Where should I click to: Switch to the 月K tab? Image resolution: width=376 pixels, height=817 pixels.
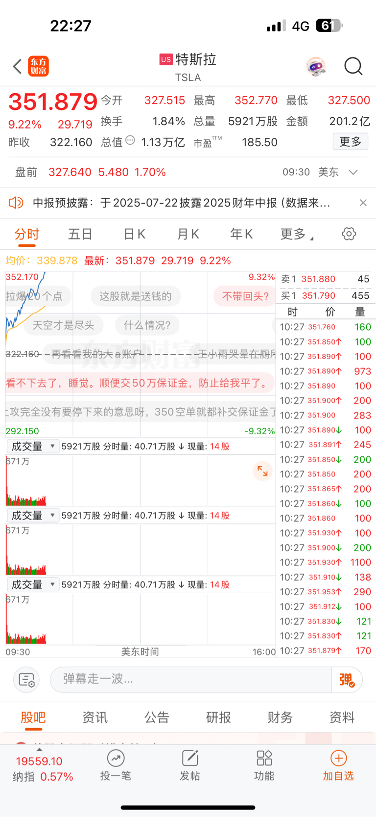188,234
